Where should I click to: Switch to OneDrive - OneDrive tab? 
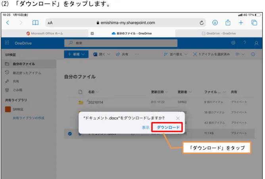coord(219,33)
